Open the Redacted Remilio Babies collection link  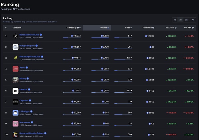31,133
